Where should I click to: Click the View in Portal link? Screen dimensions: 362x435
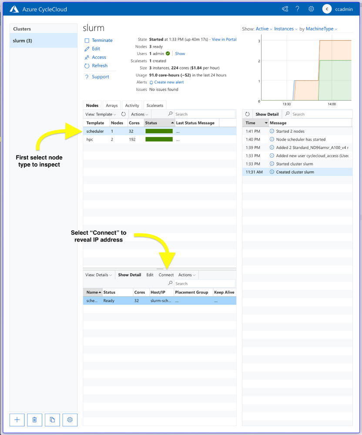pos(224,39)
